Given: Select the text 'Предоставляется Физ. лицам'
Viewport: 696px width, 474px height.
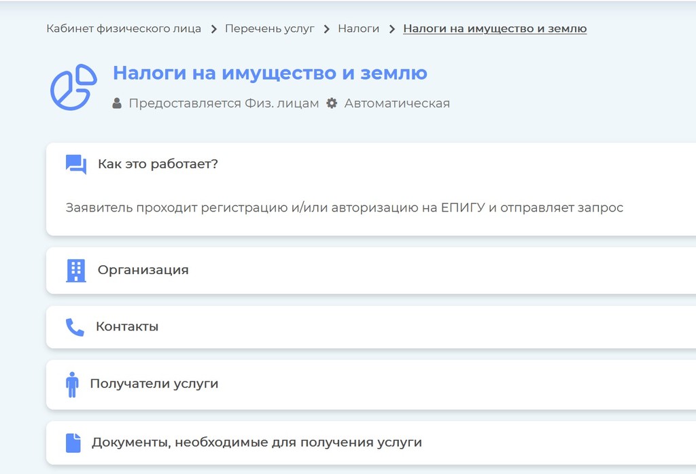Looking at the screenshot, I should click(x=225, y=103).
